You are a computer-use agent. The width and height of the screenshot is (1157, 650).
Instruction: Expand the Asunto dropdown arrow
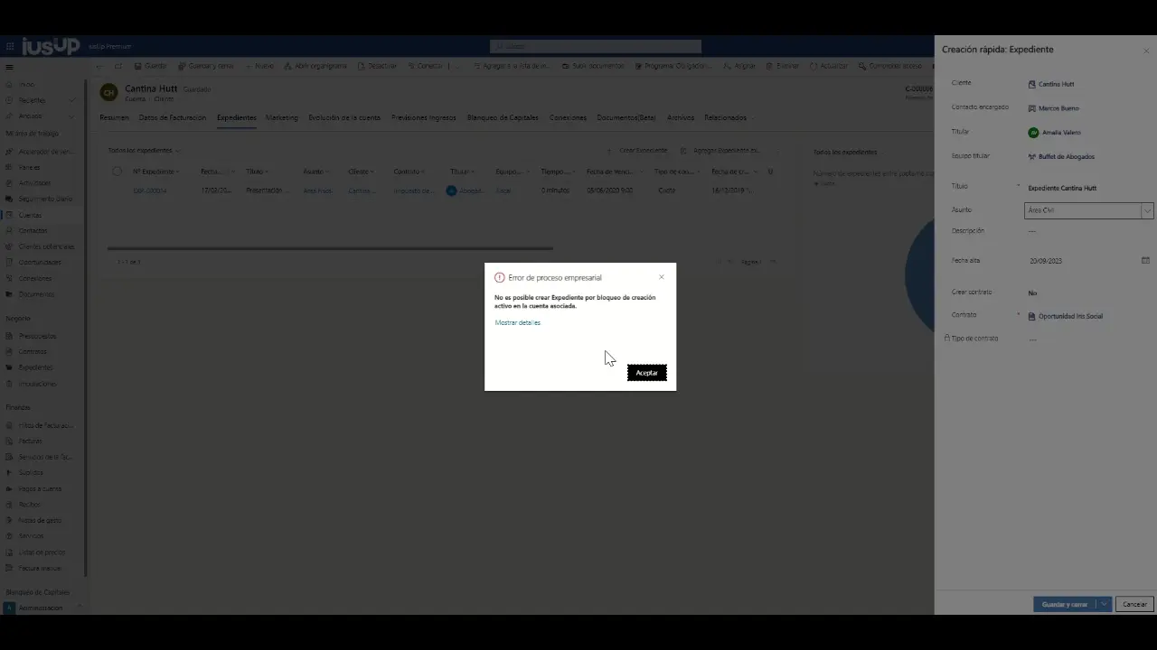tap(1147, 210)
